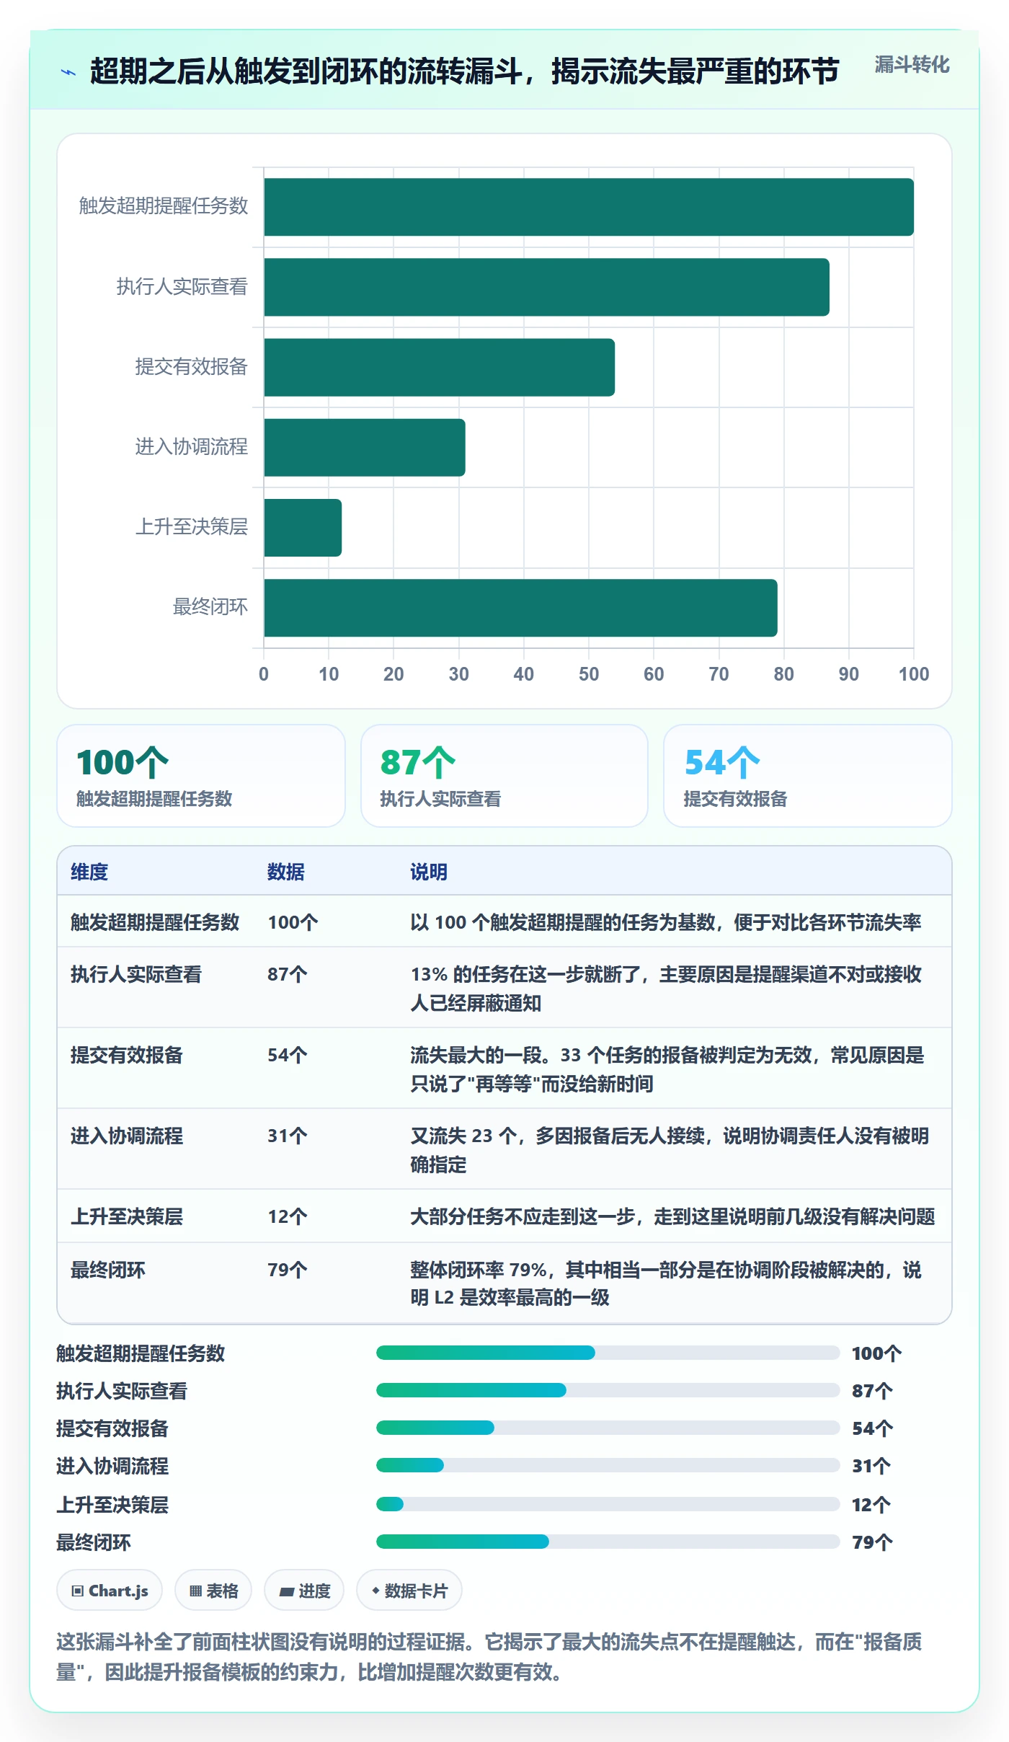
Task: Click the explanation starting 整体闭环率 79%
Action: [666, 1283]
